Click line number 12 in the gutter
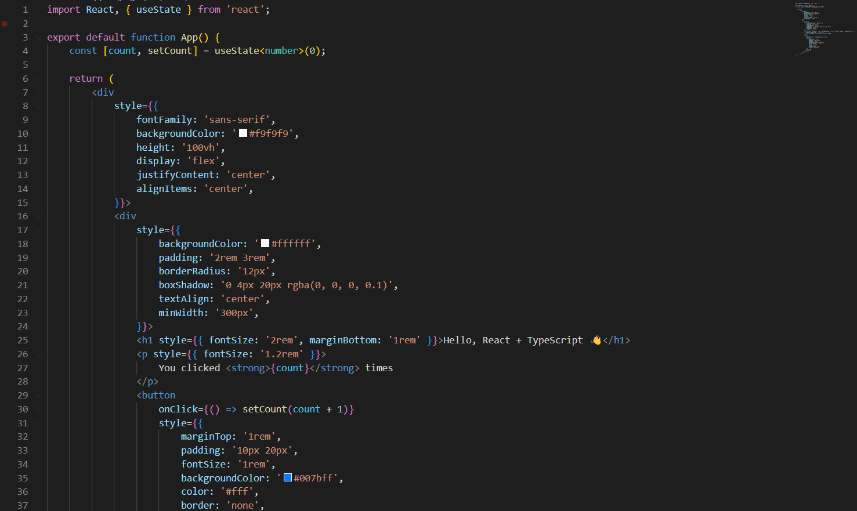Viewport: 857px width, 511px height. tap(23, 161)
